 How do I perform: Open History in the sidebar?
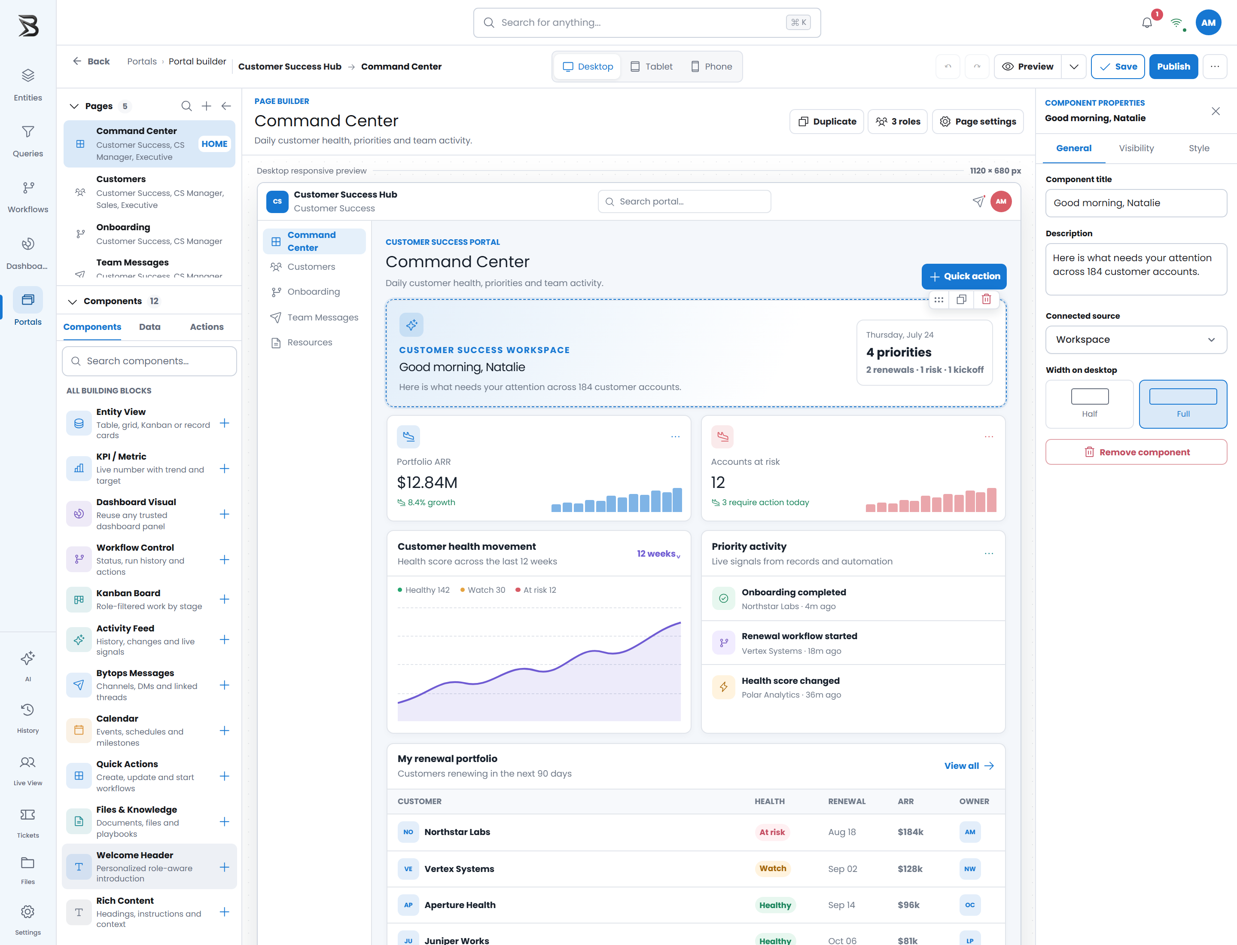coord(27,718)
